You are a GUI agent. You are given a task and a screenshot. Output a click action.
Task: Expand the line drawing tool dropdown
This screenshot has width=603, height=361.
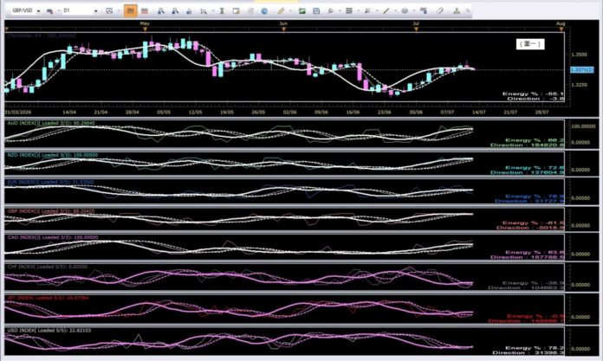pyautogui.click(x=395, y=11)
